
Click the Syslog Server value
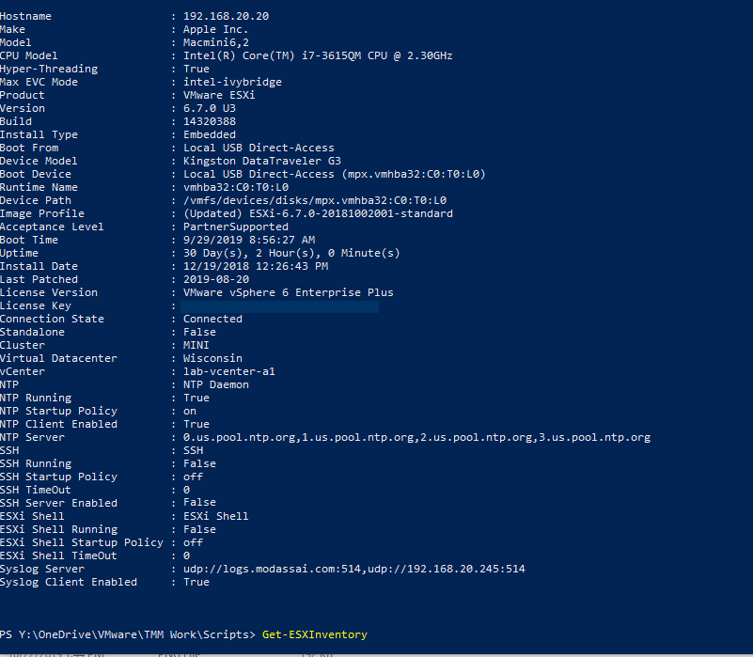click(353, 569)
